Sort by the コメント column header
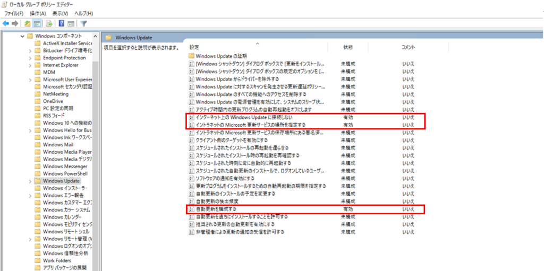Viewport: 544px width, 271px height. coord(408,47)
